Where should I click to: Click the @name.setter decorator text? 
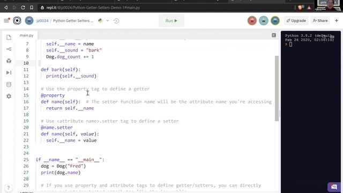(57, 128)
